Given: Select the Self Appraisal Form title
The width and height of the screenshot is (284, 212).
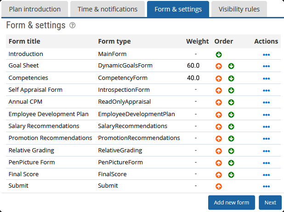Looking at the screenshot, I should pos(35,90).
